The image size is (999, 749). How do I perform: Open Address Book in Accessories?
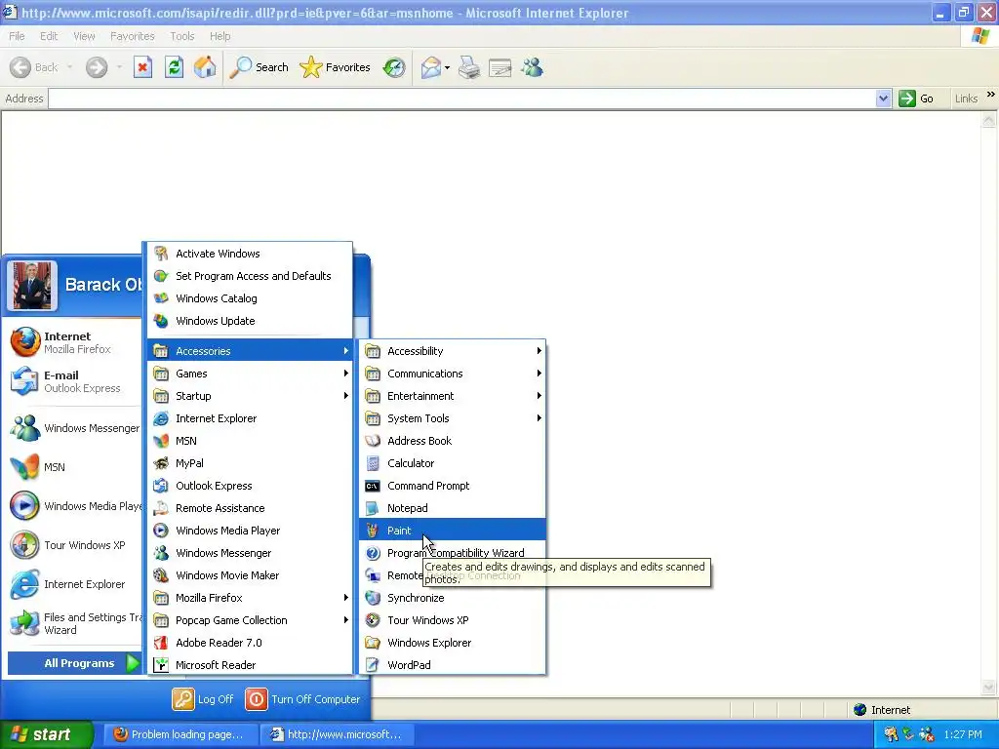tap(453, 441)
